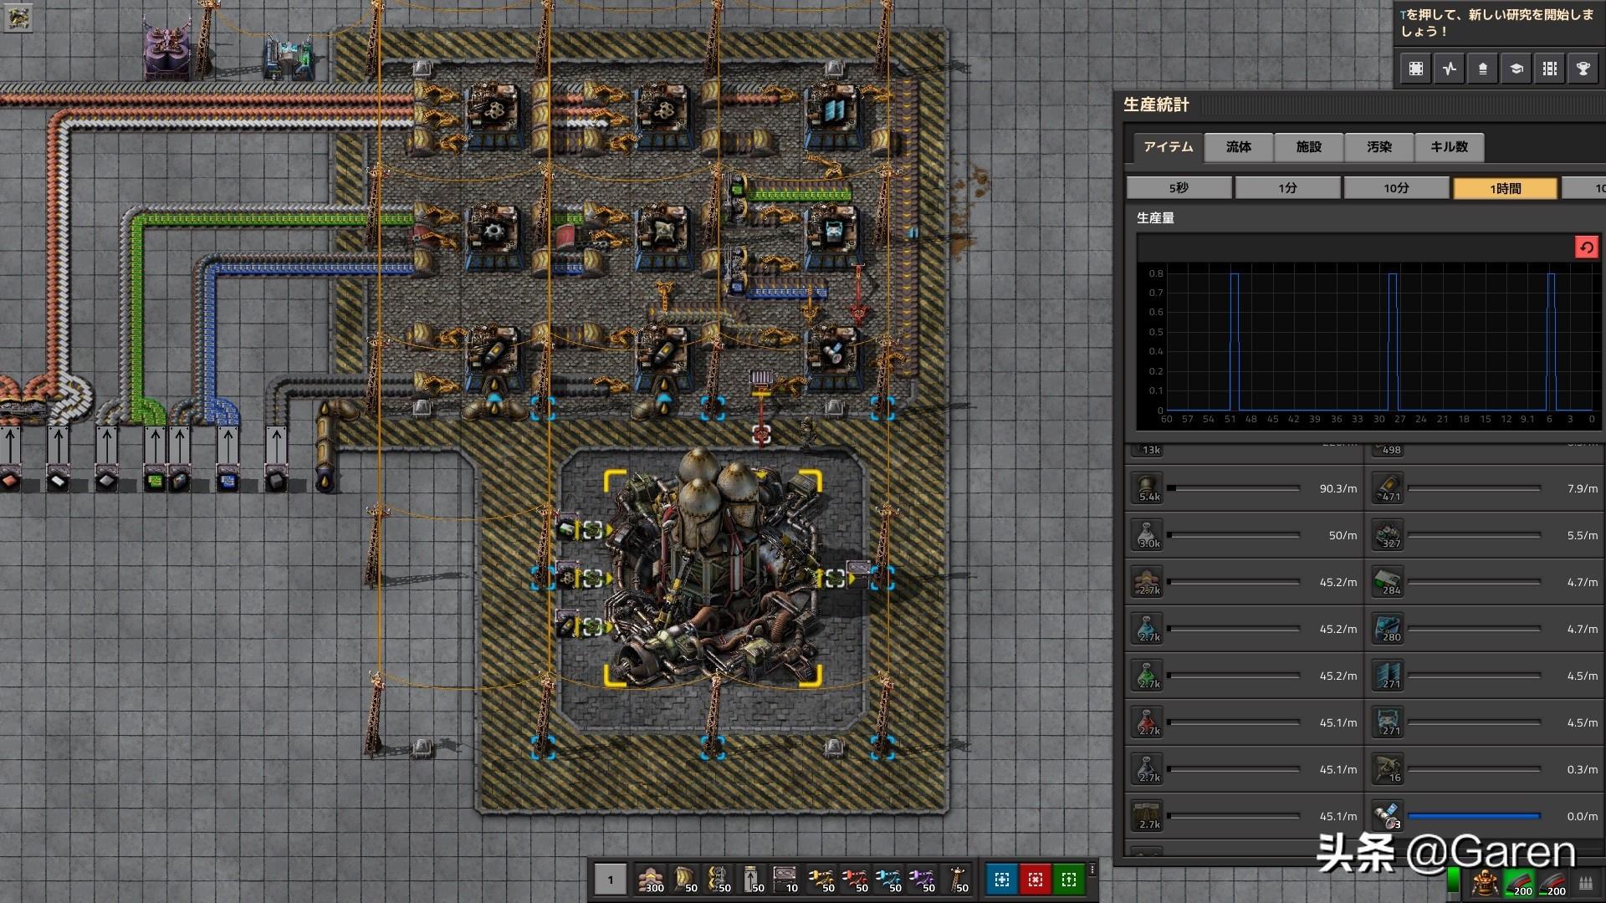Open the bonuses icon in top bar
The image size is (1606, 903).
1483,69
